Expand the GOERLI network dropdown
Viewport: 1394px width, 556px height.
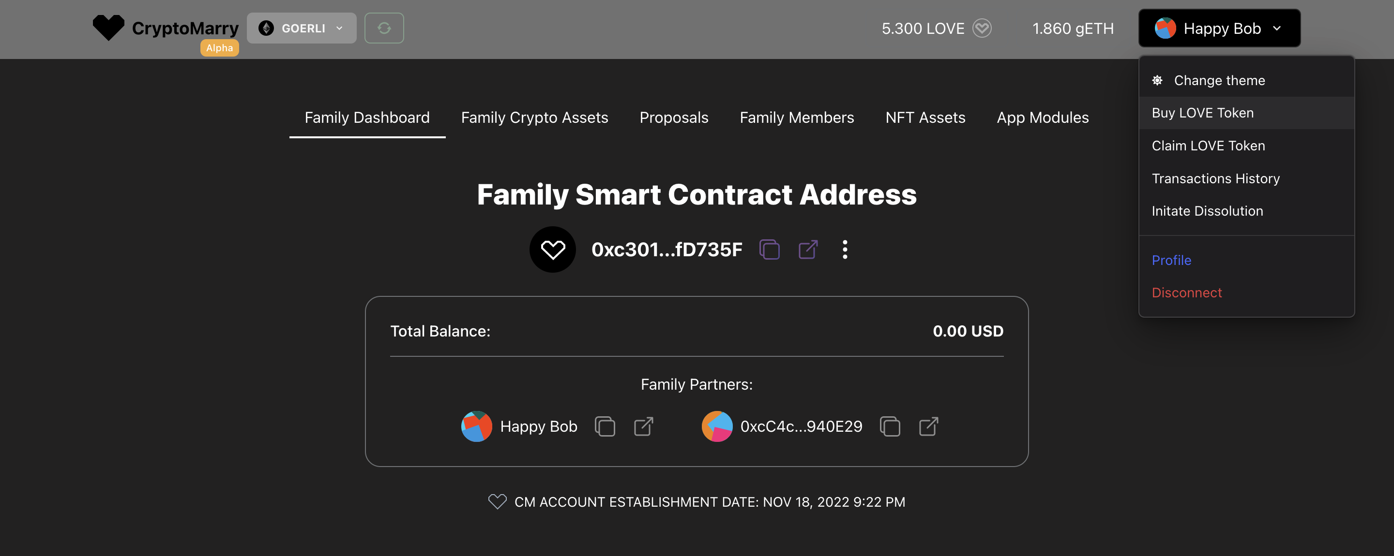[x=302, y=28]
